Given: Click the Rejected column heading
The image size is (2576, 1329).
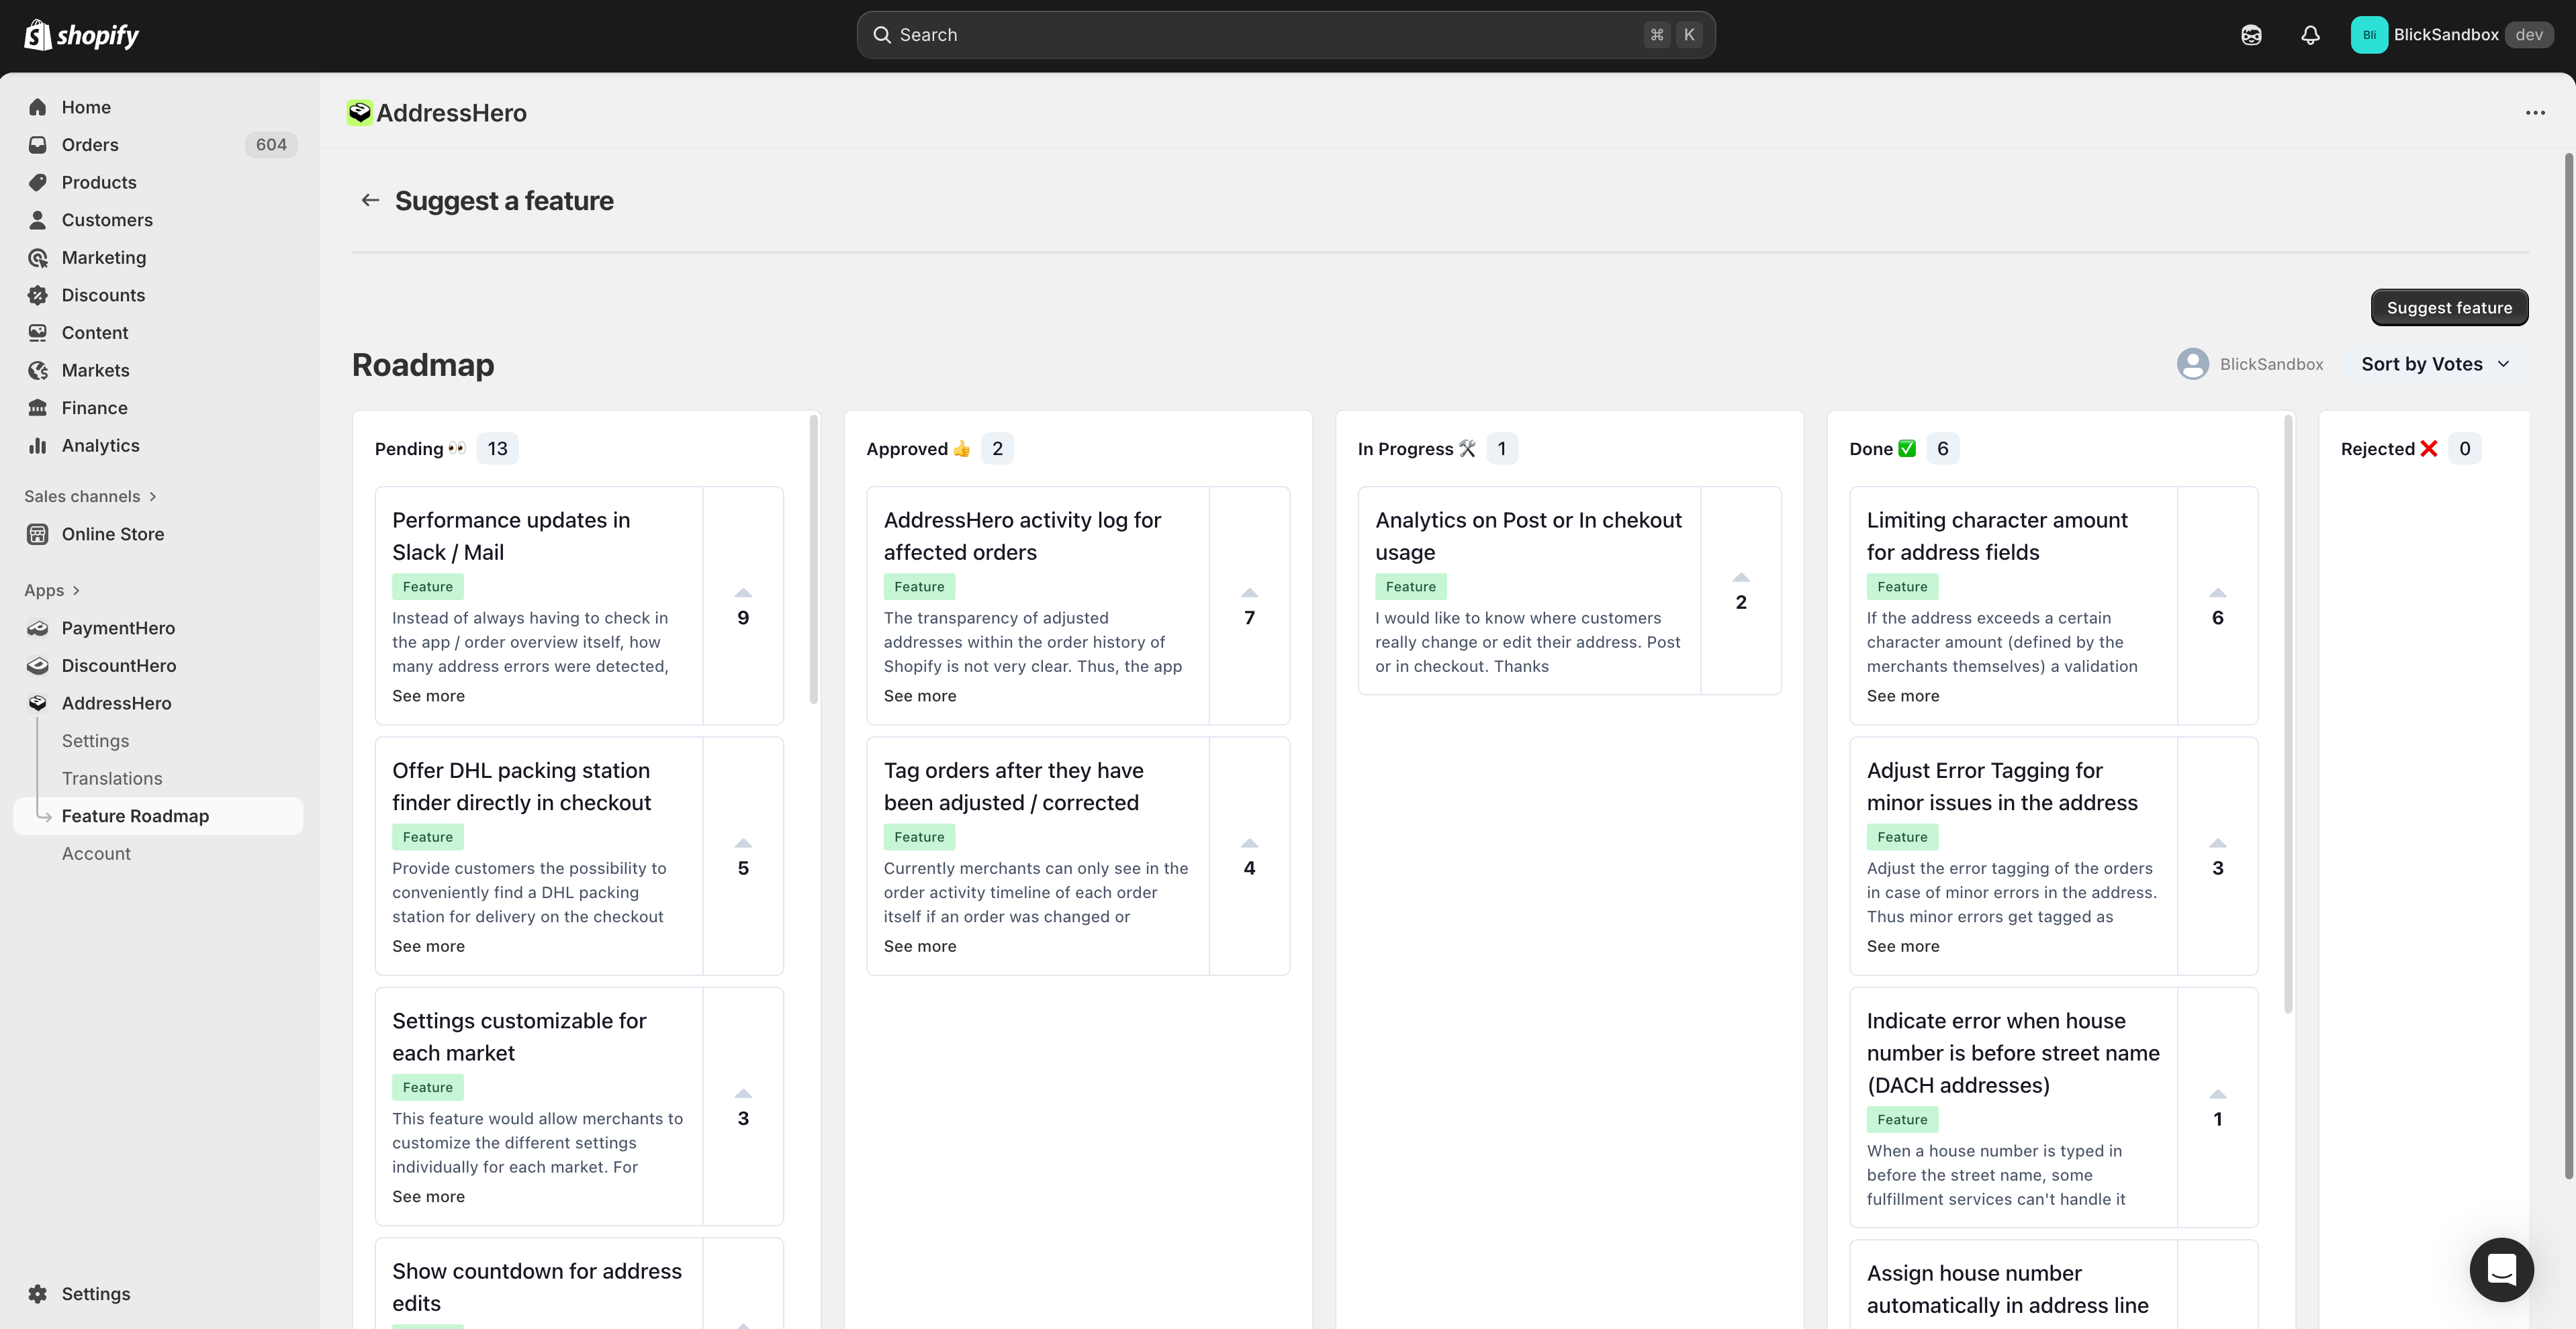Looking at the screenshot, I should 2389,448.
